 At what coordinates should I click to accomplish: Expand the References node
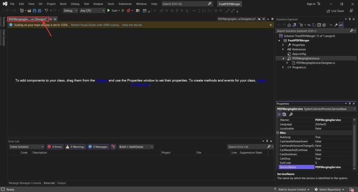[283, 49]
